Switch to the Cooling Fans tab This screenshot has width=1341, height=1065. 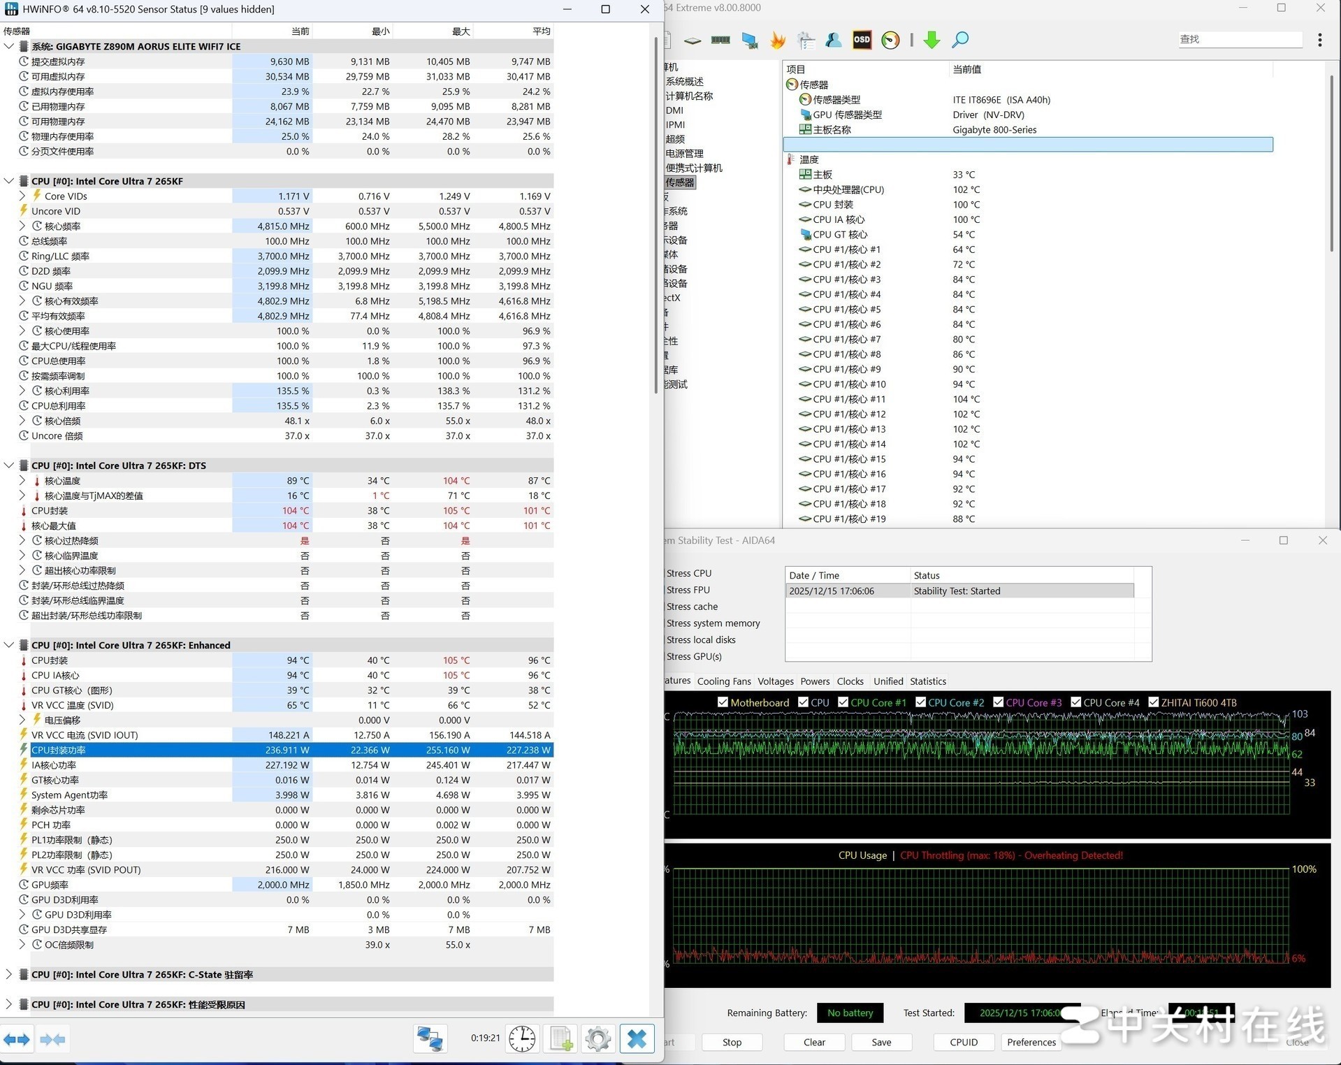(724, 681)
